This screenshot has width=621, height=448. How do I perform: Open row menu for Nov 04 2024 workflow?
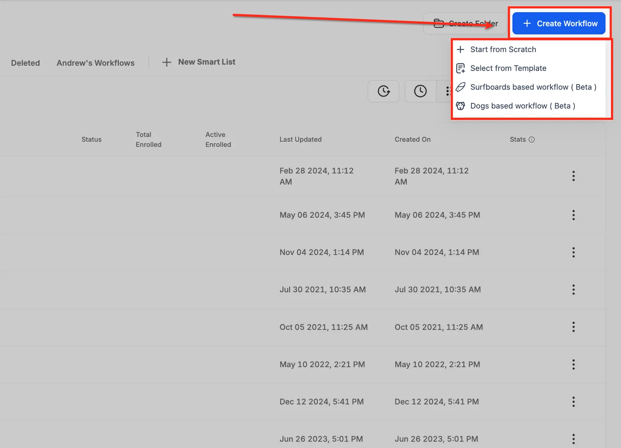[x=573, y=253]
